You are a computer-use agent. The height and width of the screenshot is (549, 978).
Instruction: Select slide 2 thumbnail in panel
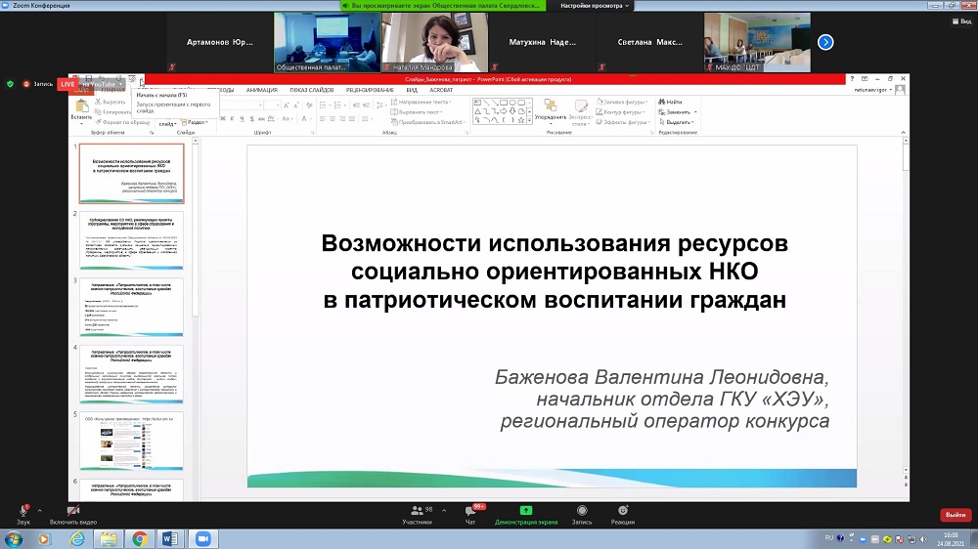[x=132, y=240]
